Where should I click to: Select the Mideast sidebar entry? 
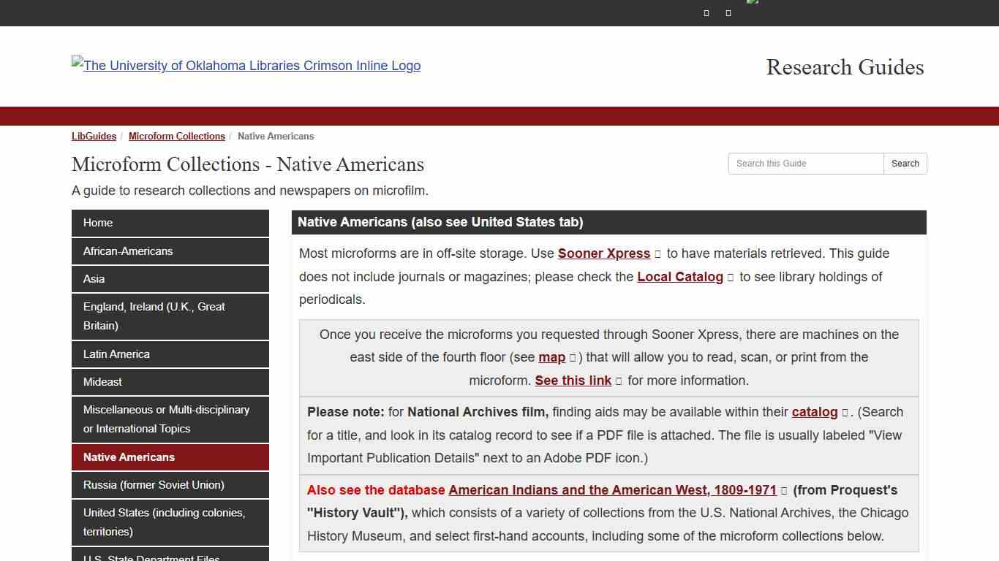click(x=170, y=382)
